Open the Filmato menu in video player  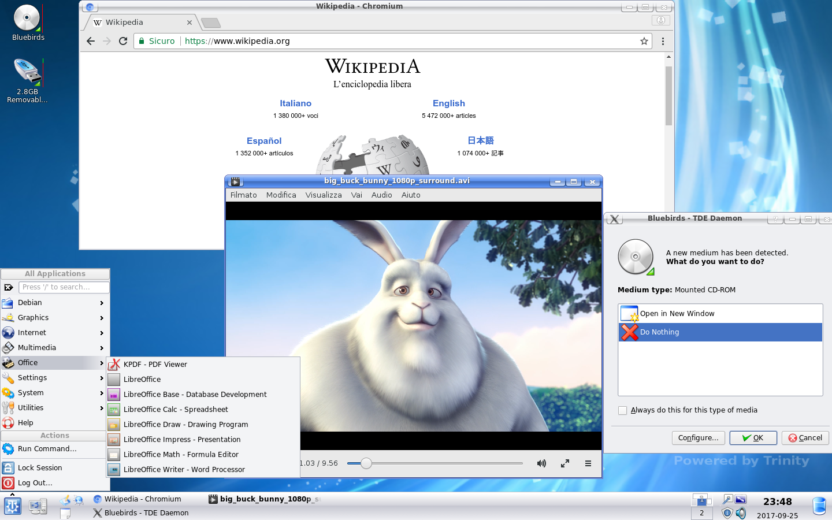243,195
